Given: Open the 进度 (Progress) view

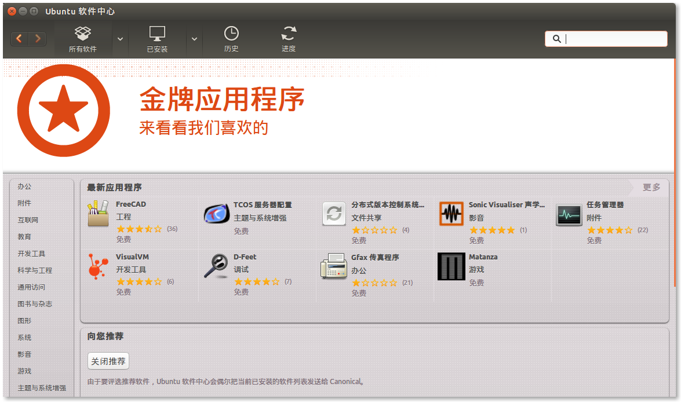Looking at the screenshot, I should coord(289,39).
